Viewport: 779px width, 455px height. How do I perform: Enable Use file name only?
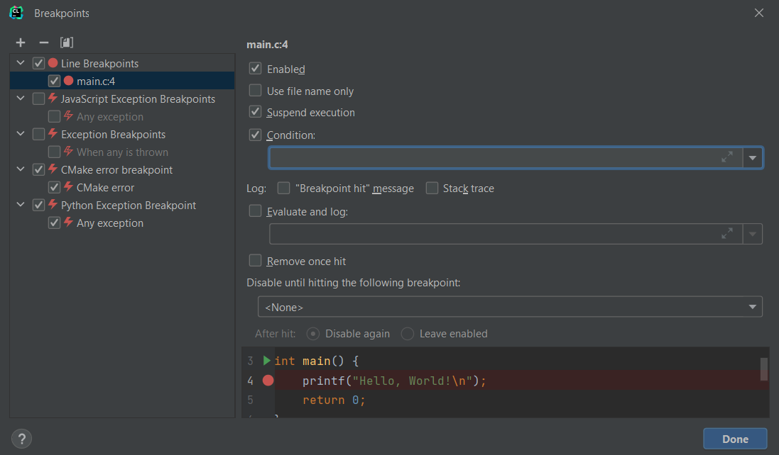255,91
